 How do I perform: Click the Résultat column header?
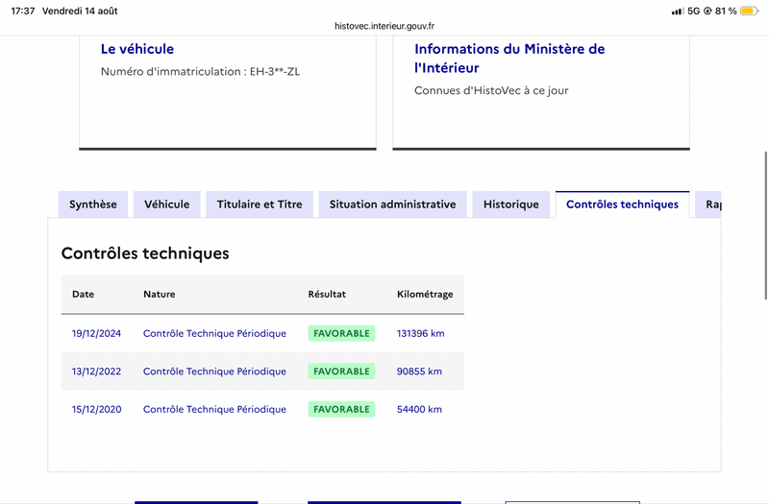(327, 295)
